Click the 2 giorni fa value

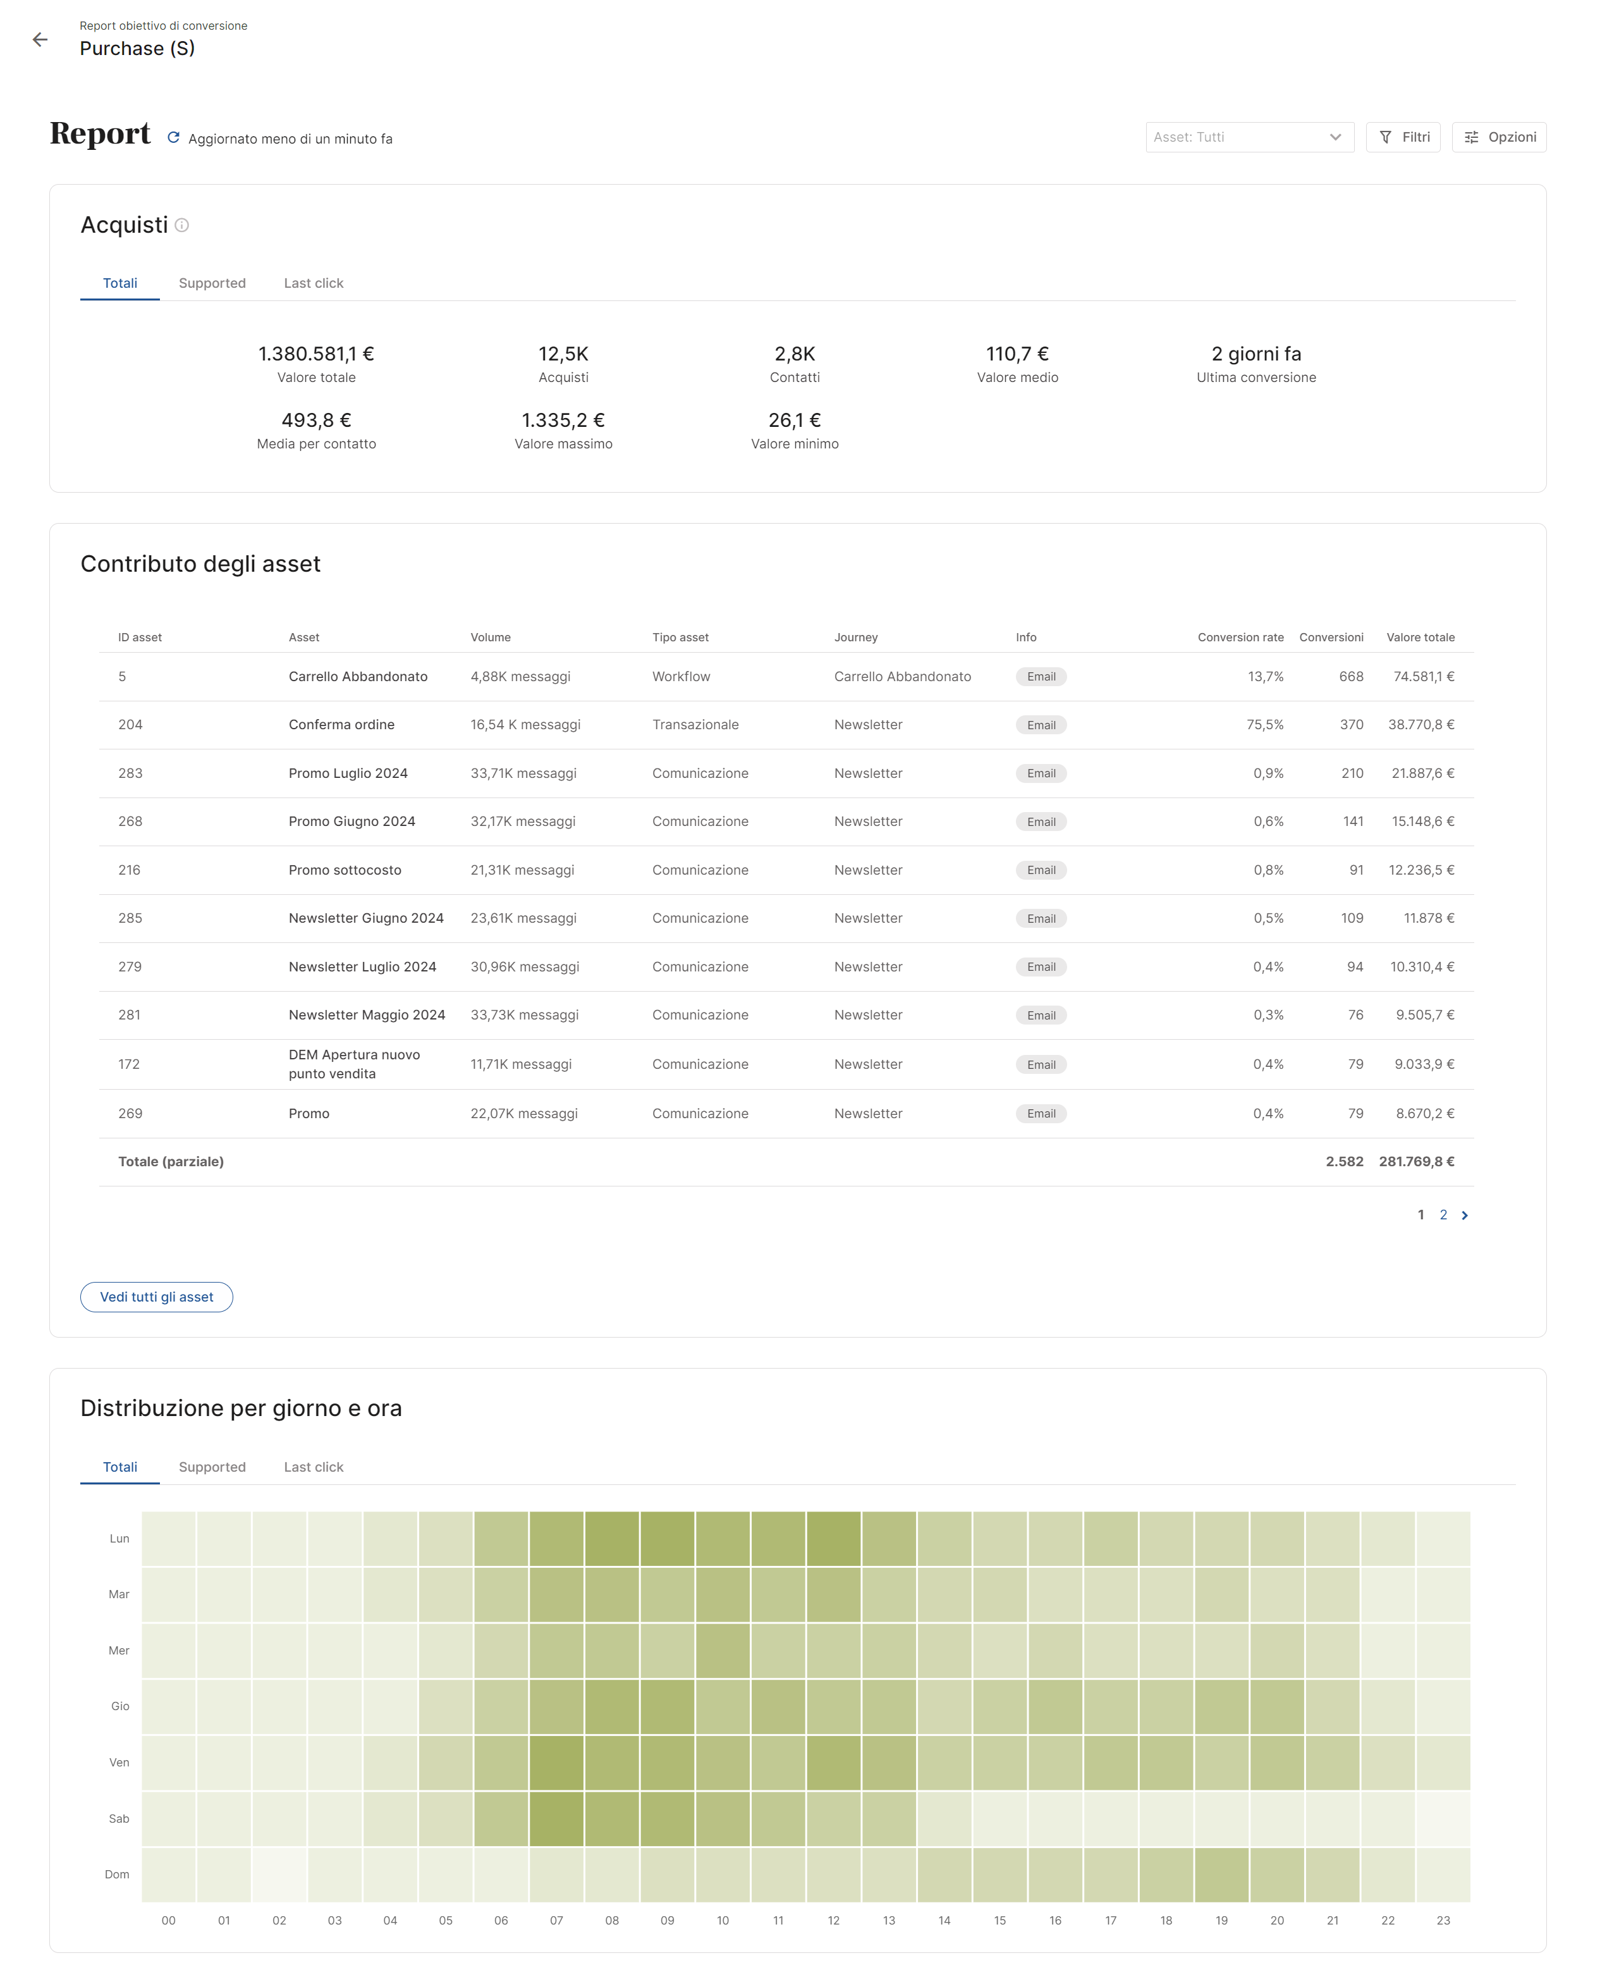[x=1257, y=355]
